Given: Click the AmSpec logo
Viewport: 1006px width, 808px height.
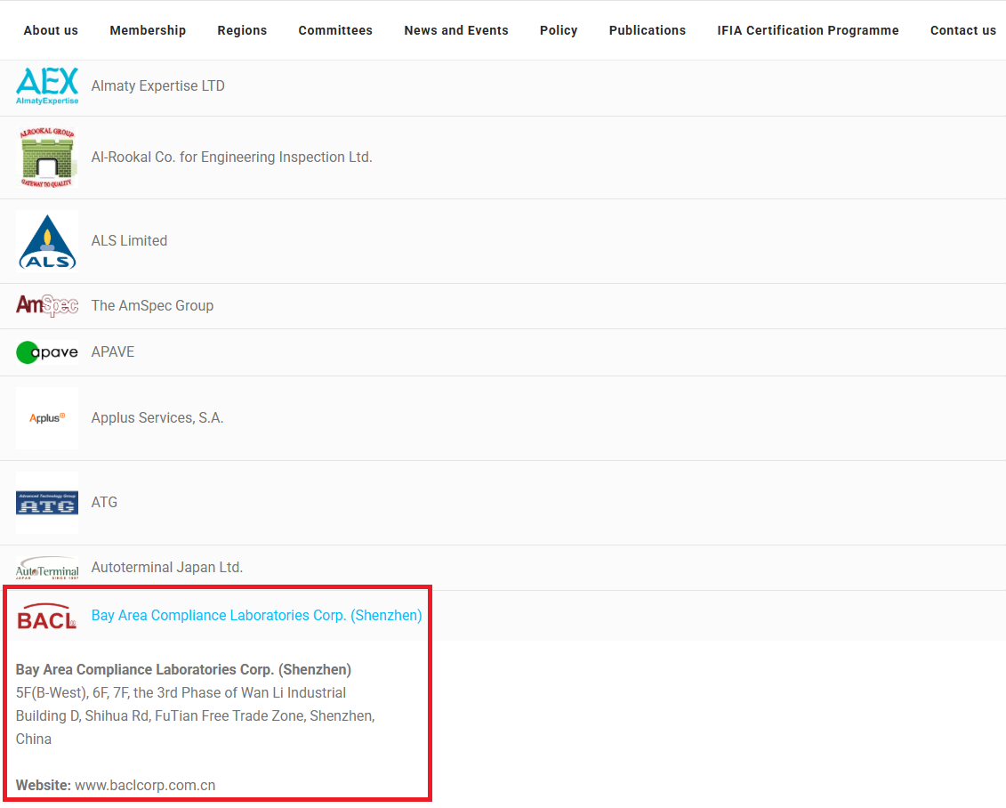Looking at the screenshot, I should click(x=47, y=306).
